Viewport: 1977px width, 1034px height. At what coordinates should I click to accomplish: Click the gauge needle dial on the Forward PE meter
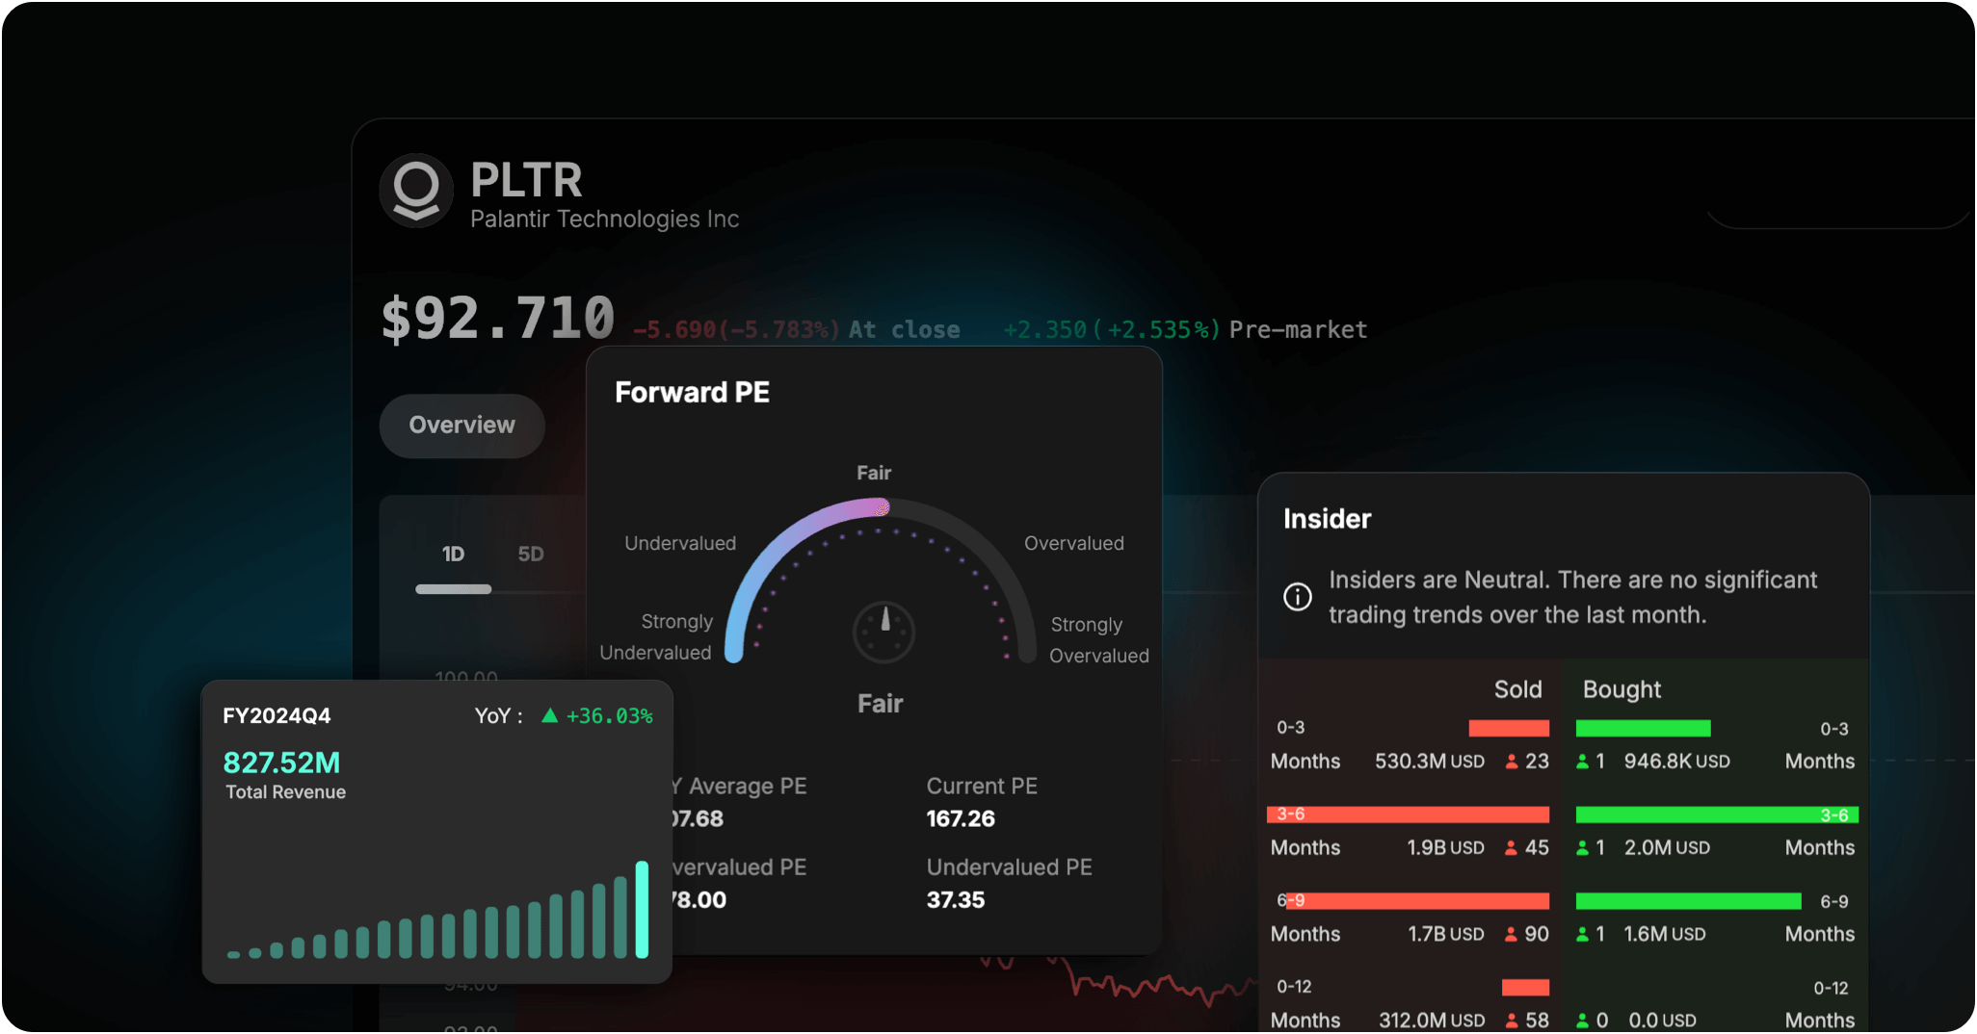point(883,631)
